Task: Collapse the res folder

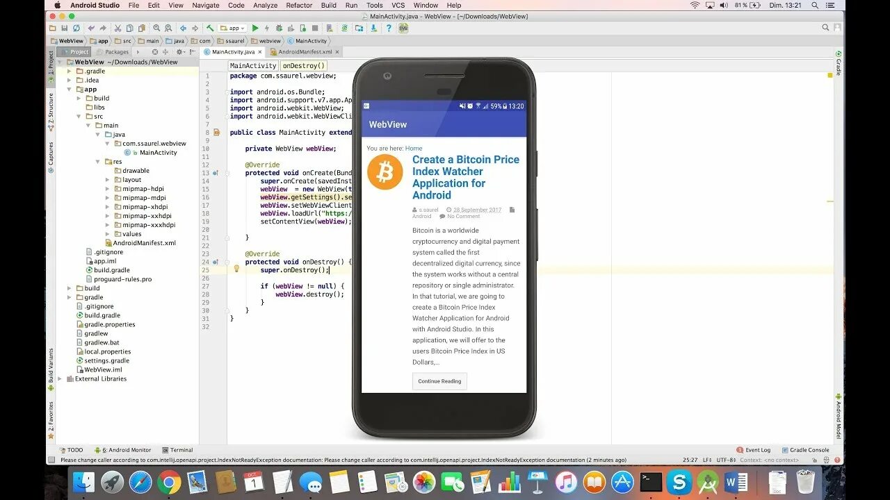Action: (x=99, y=161)
